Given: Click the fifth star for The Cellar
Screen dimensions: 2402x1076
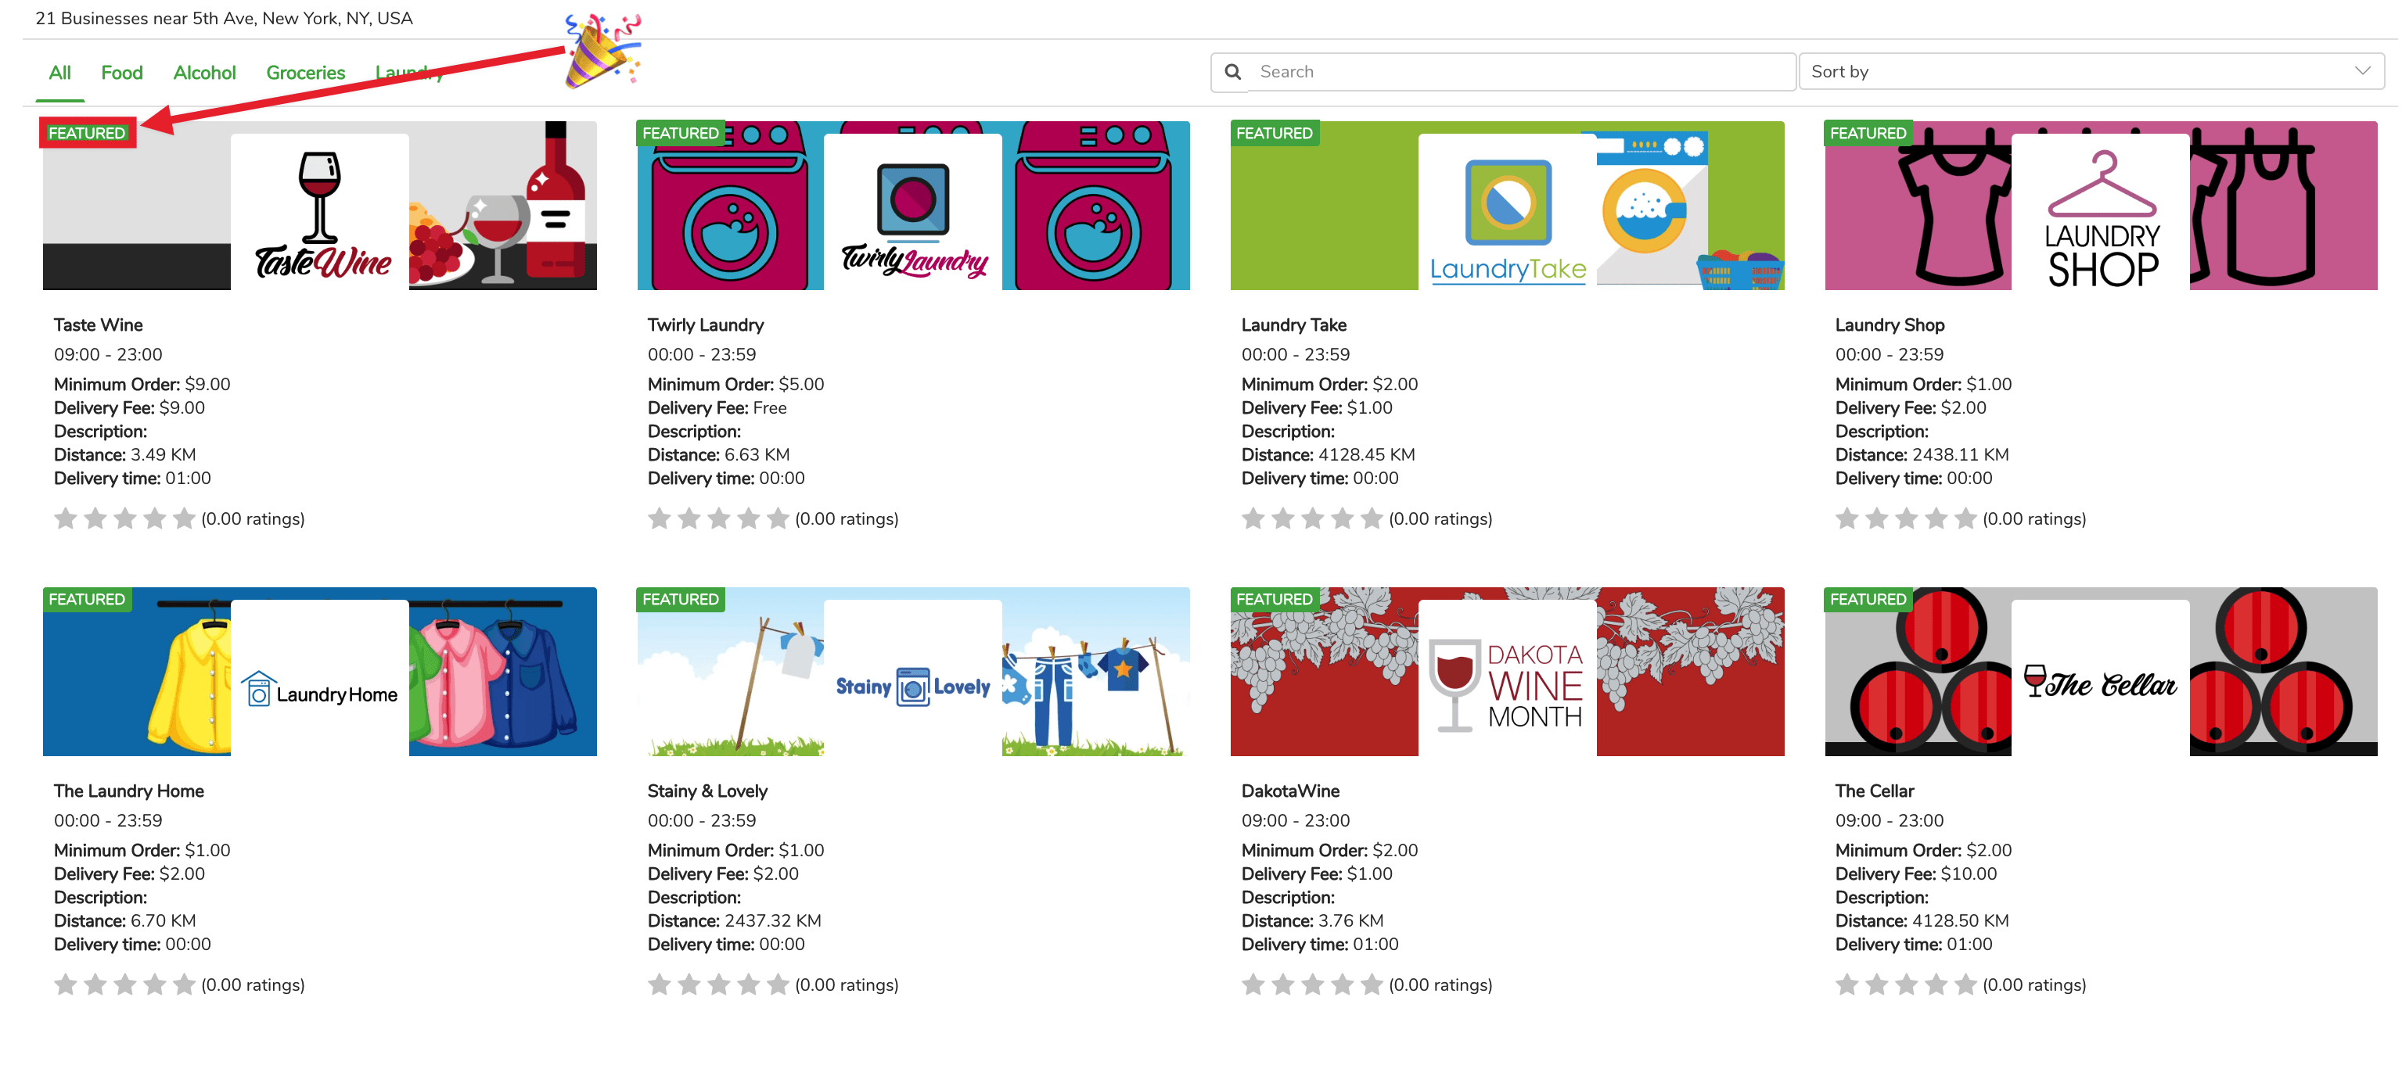Looking at the screenshot, I should pos(1965,985).
